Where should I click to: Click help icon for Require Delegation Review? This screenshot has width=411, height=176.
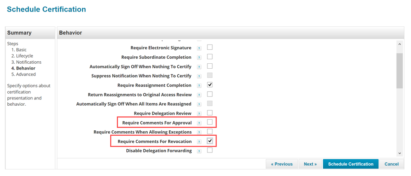199,113
